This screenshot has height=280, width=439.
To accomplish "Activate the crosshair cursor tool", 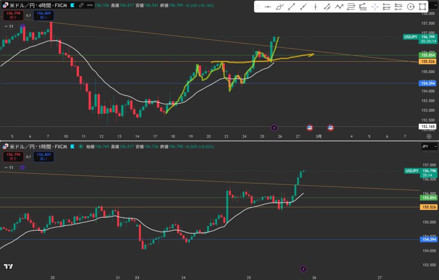I will tap(375, 7).
